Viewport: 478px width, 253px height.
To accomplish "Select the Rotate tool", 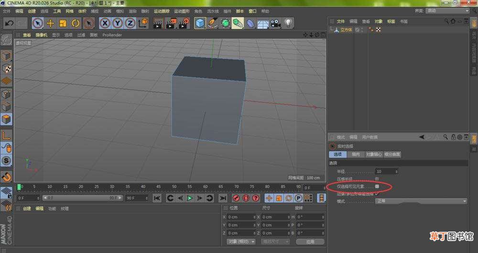I will click(x=76, y=23).
